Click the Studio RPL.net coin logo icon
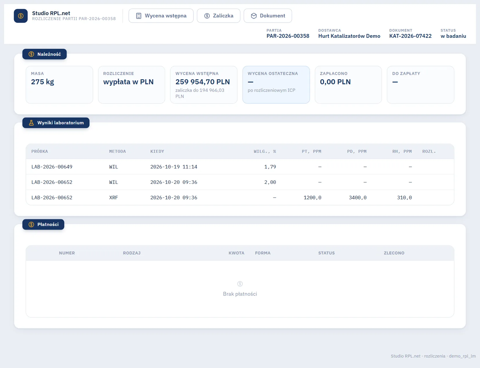 (x=21, y=16)
